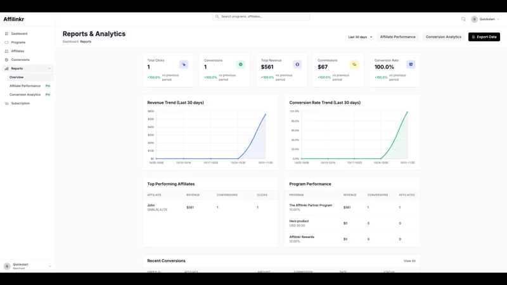Focus the Search programs, affiliates field
This screenshot has width=507, height=285.
click(x=261, y=16)
